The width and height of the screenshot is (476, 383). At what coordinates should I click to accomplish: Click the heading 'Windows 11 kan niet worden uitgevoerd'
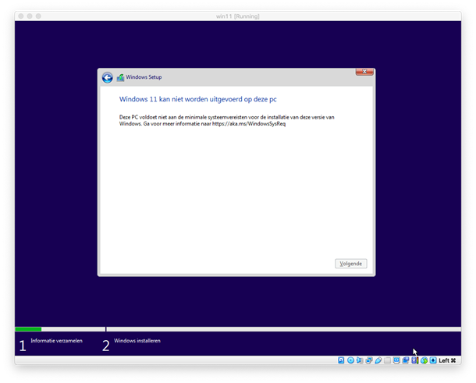click(198, 99)
